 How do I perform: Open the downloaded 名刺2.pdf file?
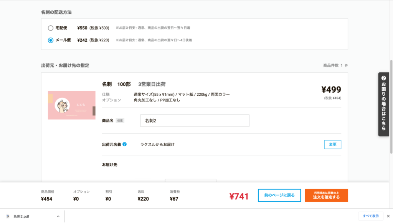click(21, 216)
